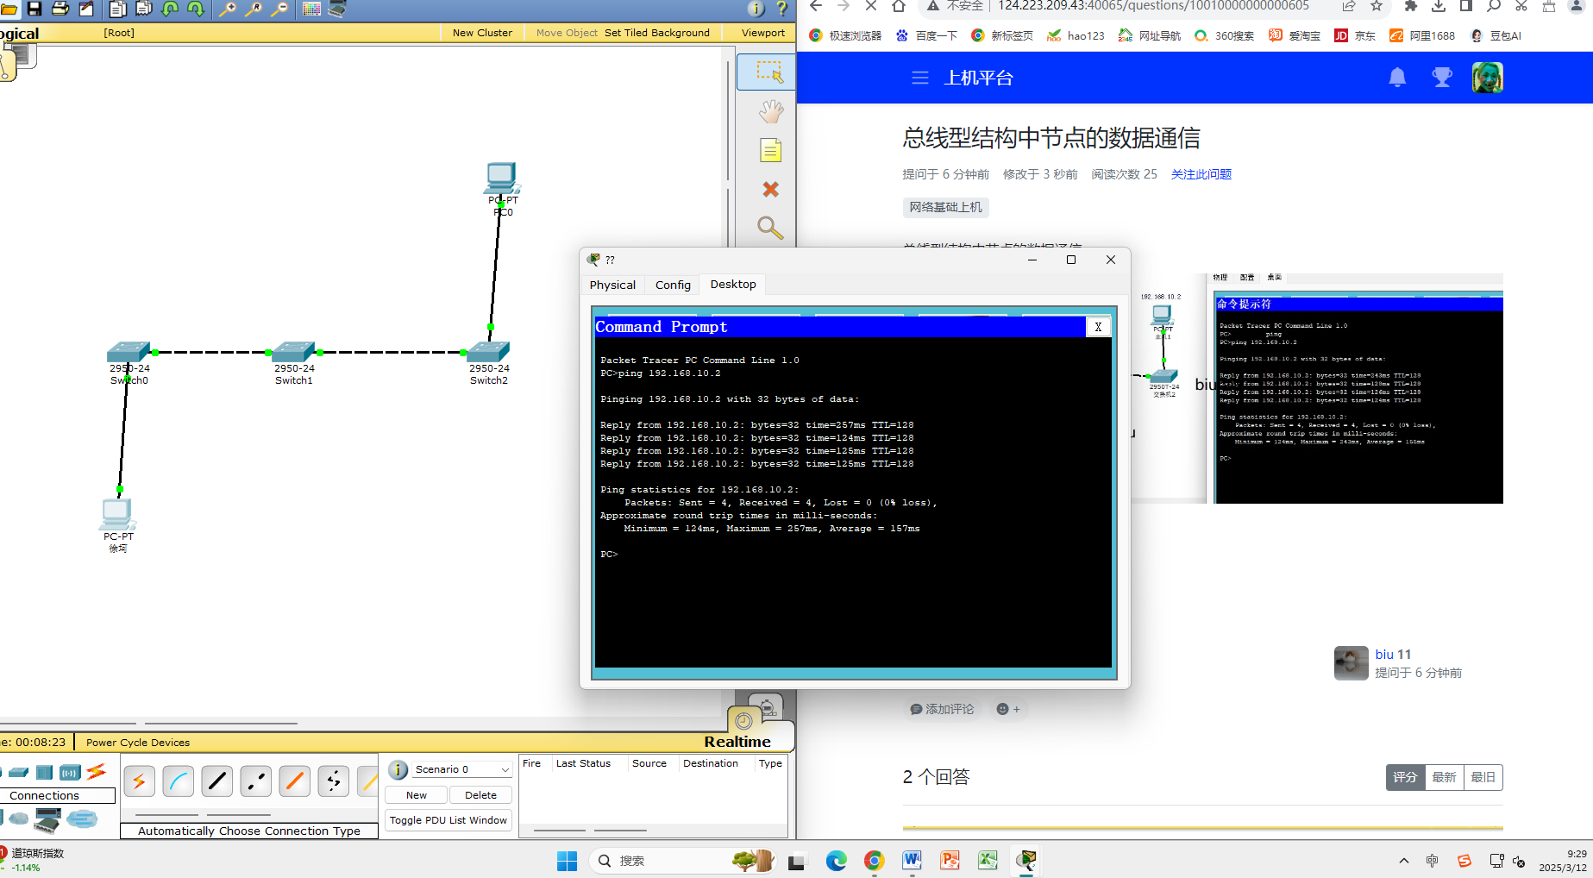The width and height of the screenshot is (1593, 878).
Task: Click the Network Information icon
Action: click(756, 9)
